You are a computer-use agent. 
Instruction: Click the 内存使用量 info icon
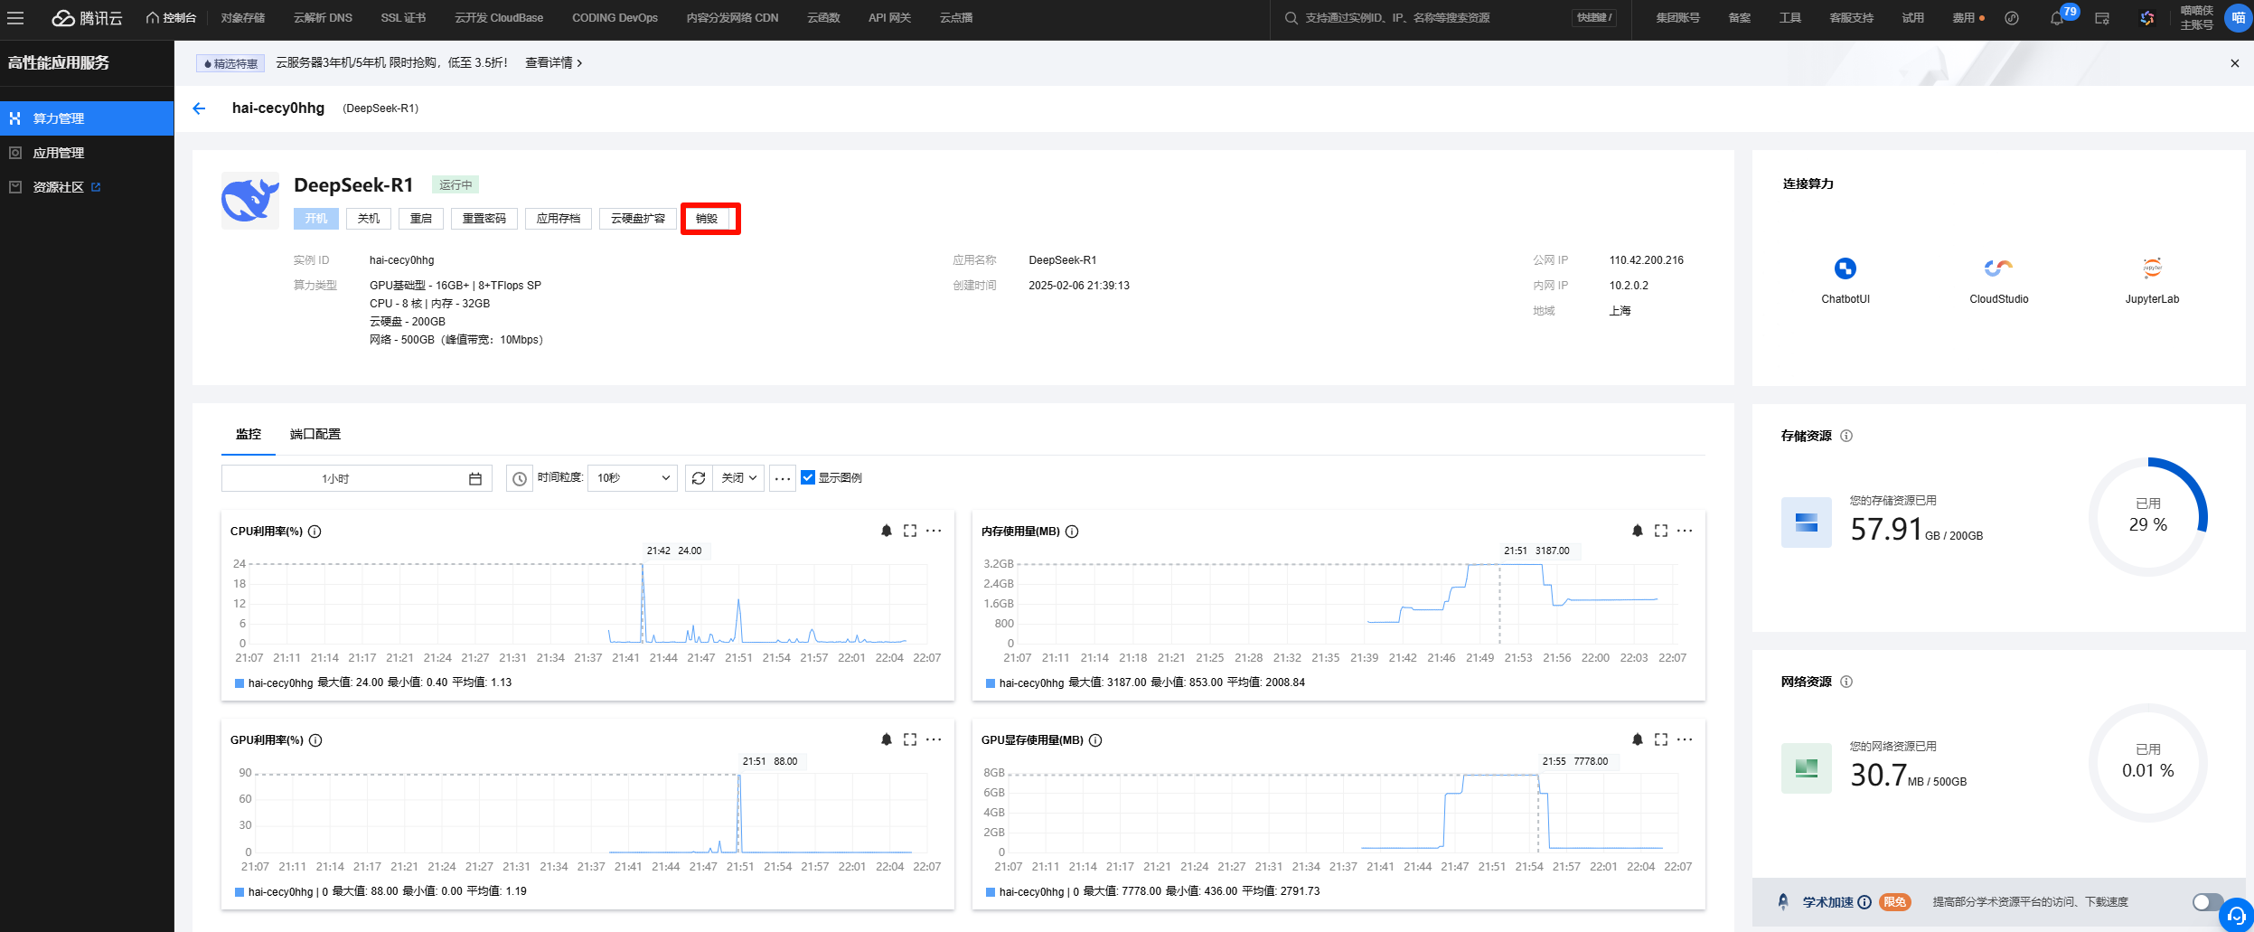point(1072,532)
